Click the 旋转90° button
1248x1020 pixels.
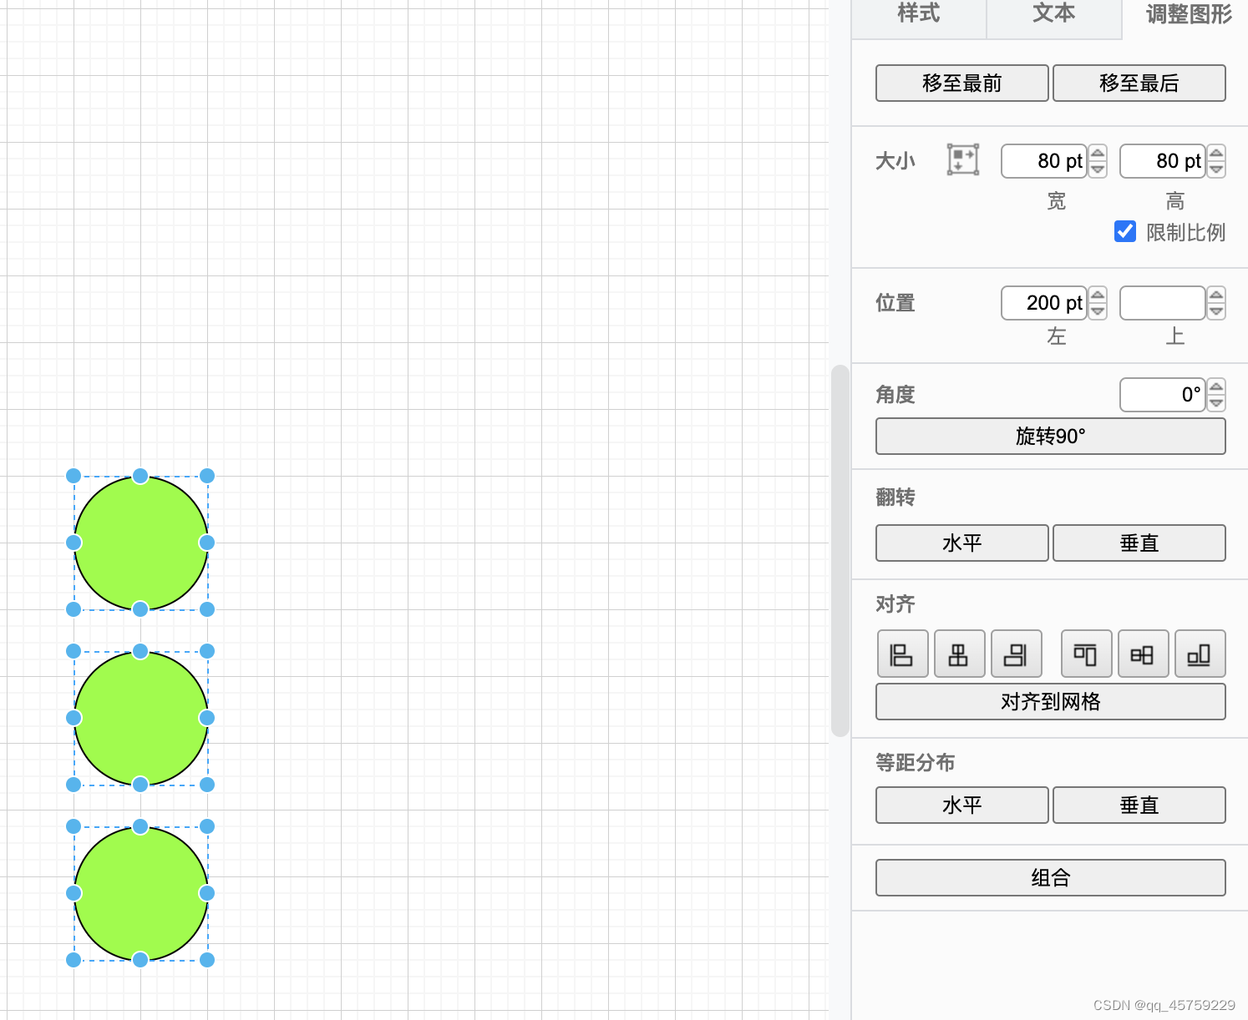(x=1051, y=437)
